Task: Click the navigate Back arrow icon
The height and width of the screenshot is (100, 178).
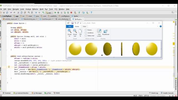Action: [36, 12]
